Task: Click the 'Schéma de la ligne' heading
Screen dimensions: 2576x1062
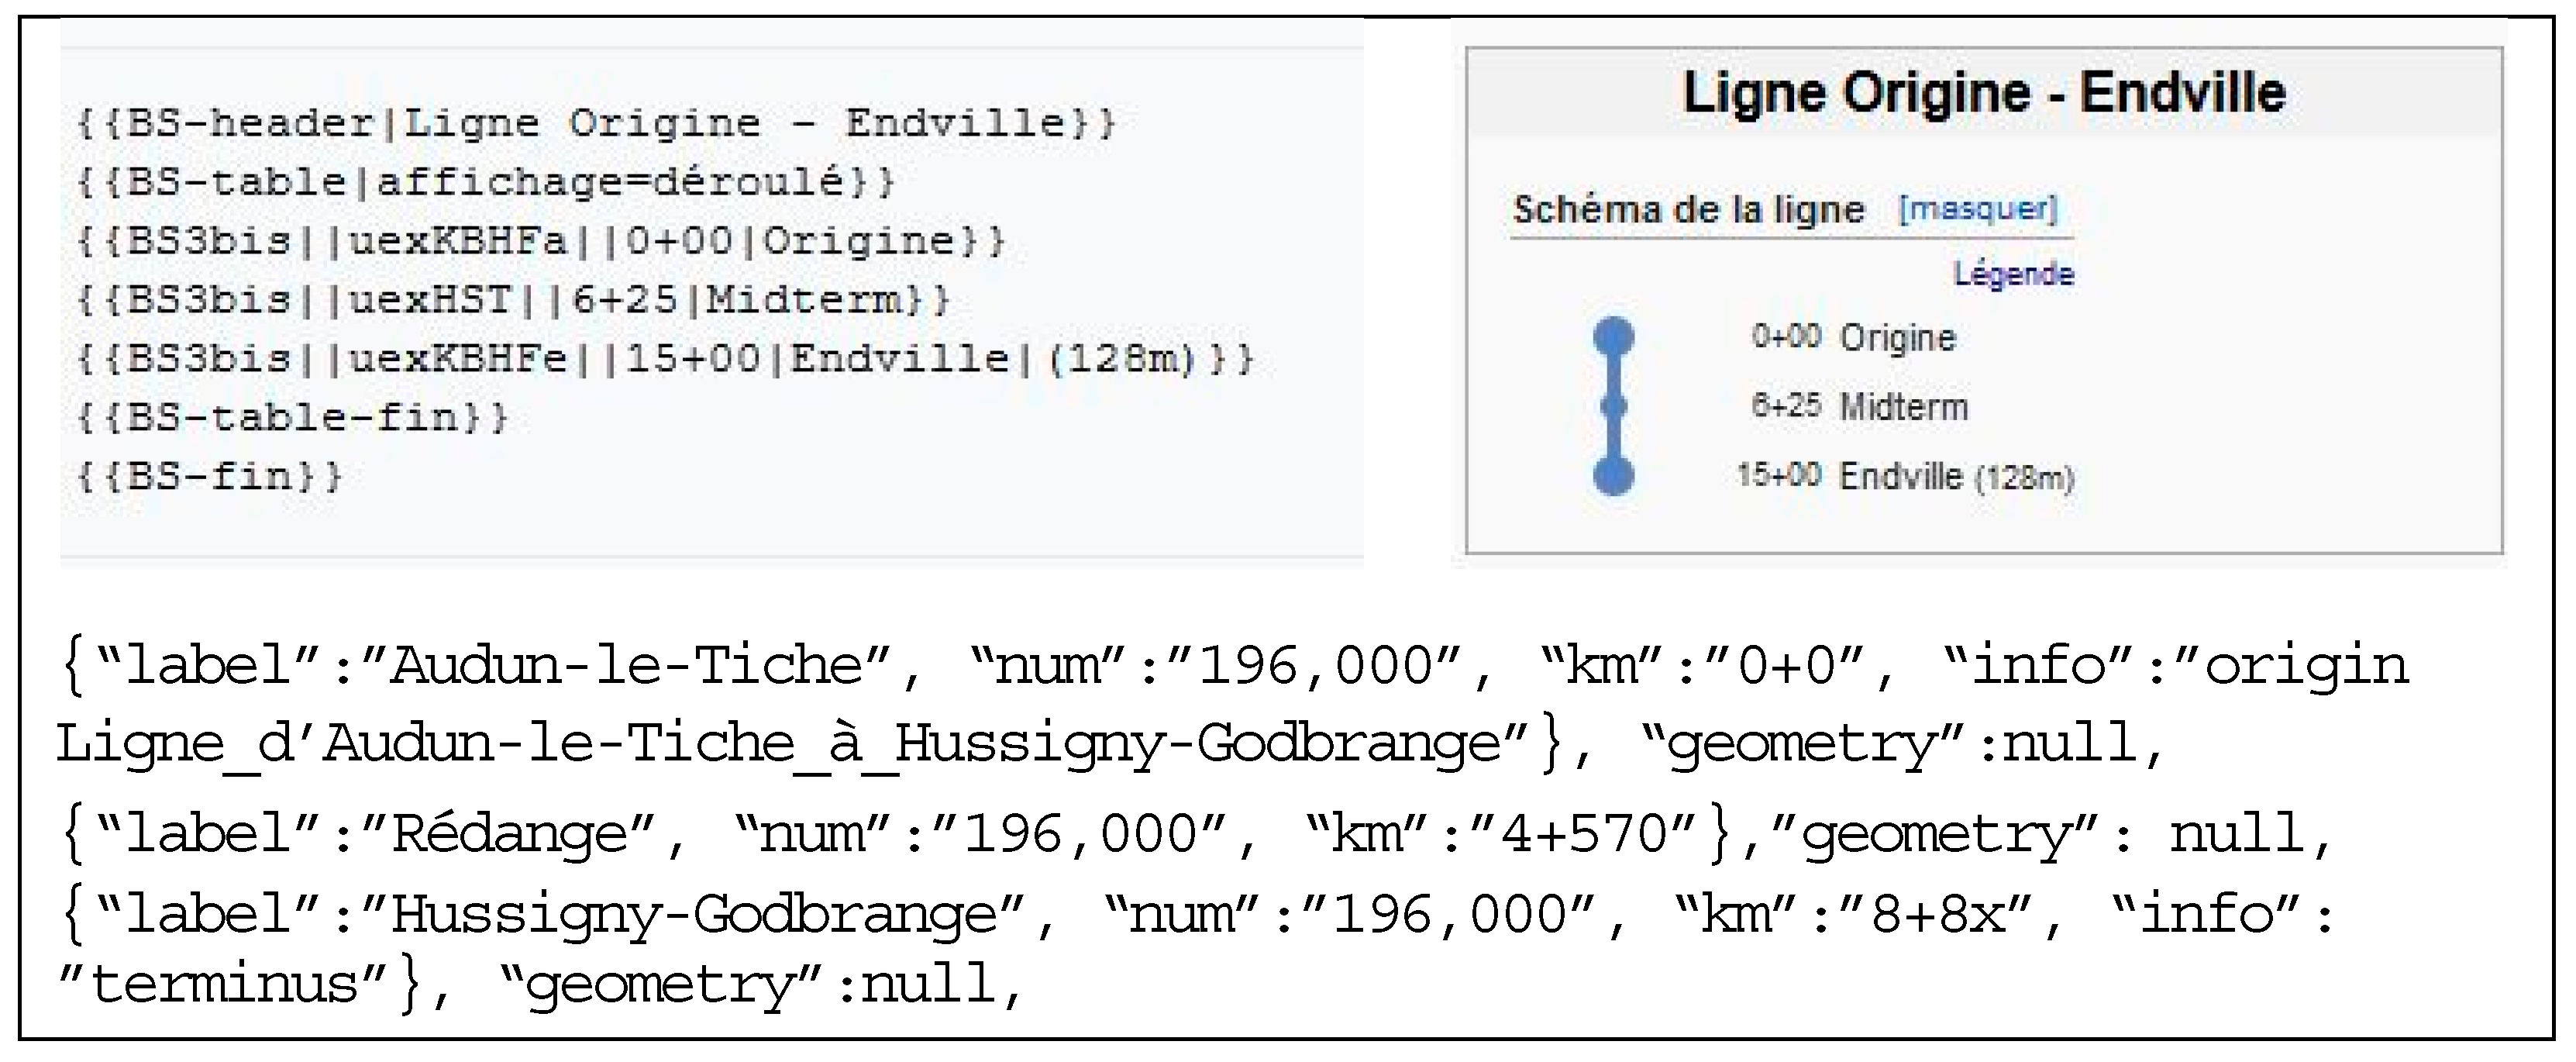Action: [x=1688, y=210]
